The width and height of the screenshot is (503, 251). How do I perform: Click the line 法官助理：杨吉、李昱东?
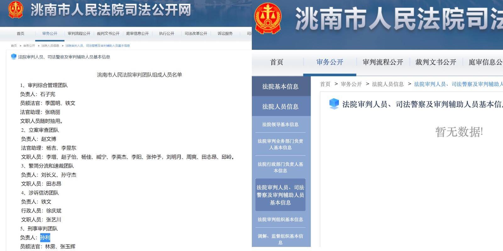pyautogui.click(x=49, y=148)
